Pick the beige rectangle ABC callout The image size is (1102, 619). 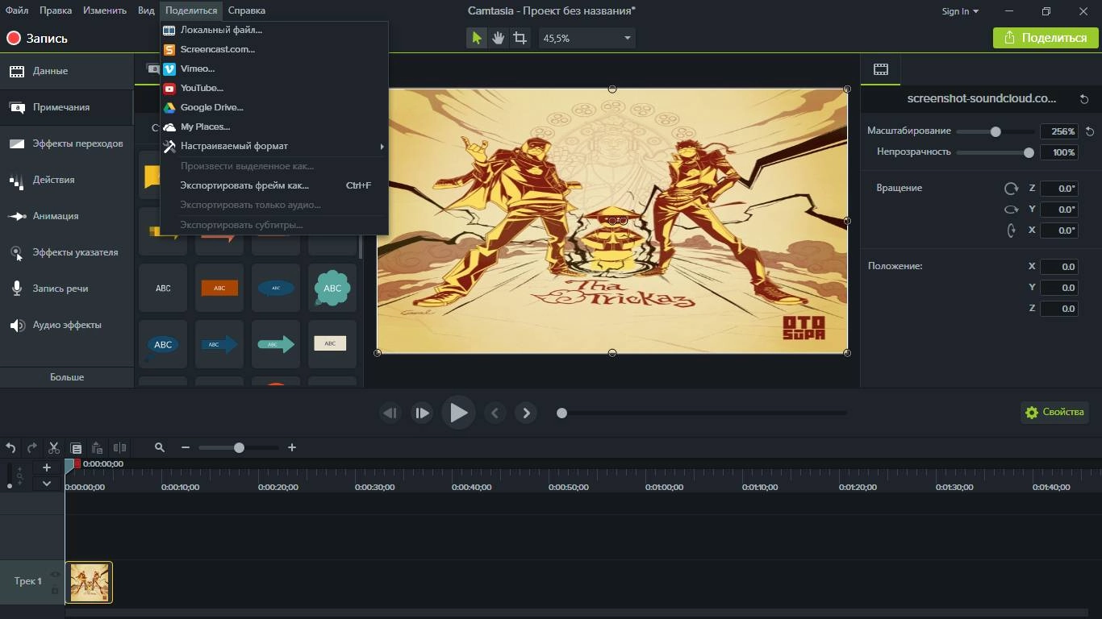point(332,344)
